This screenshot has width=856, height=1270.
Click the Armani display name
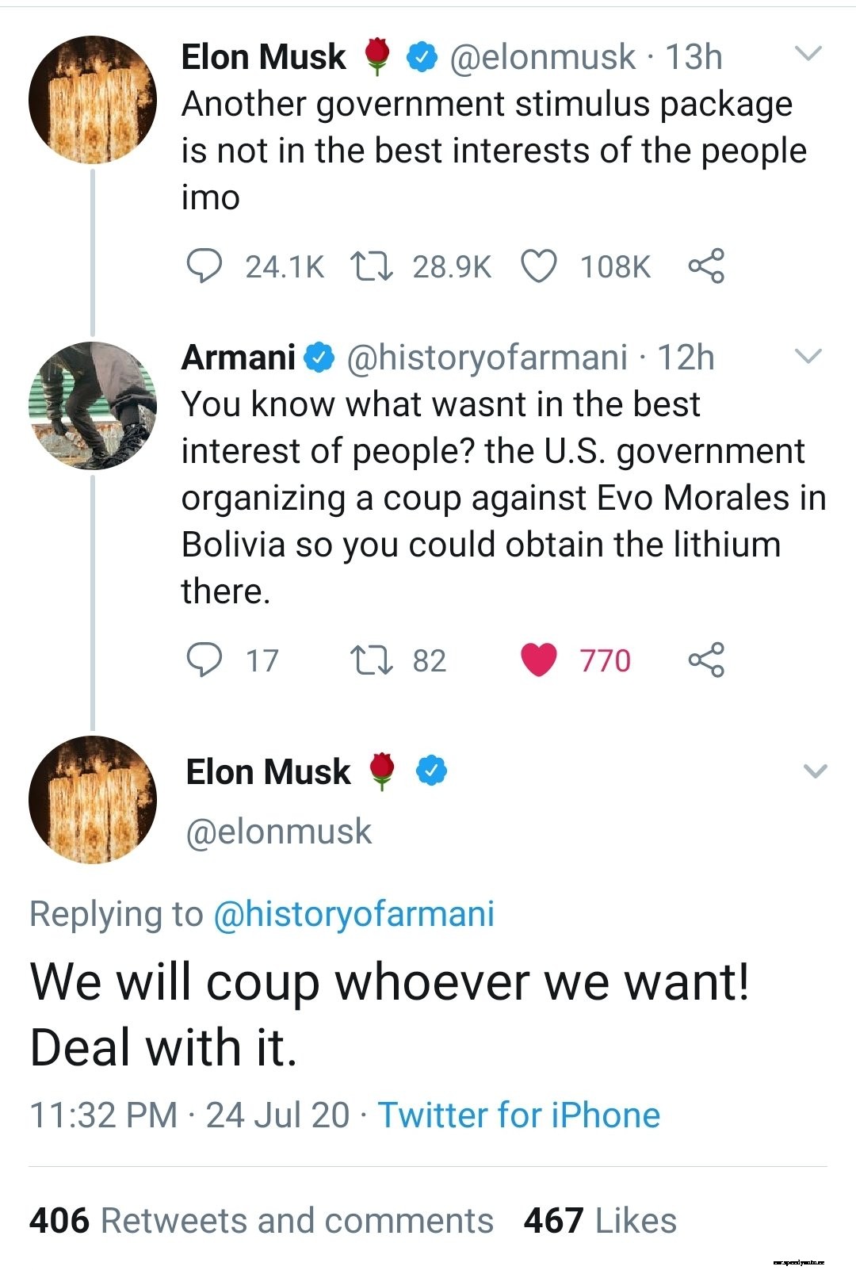pyautogui.click(x=238, y=358)
